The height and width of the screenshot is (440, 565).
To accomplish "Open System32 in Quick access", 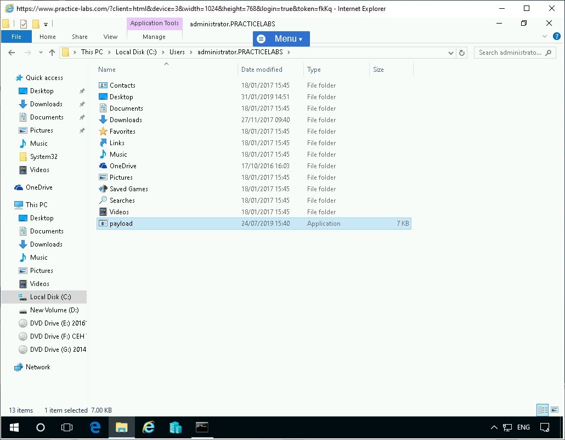I will click(x=43, y=157).
